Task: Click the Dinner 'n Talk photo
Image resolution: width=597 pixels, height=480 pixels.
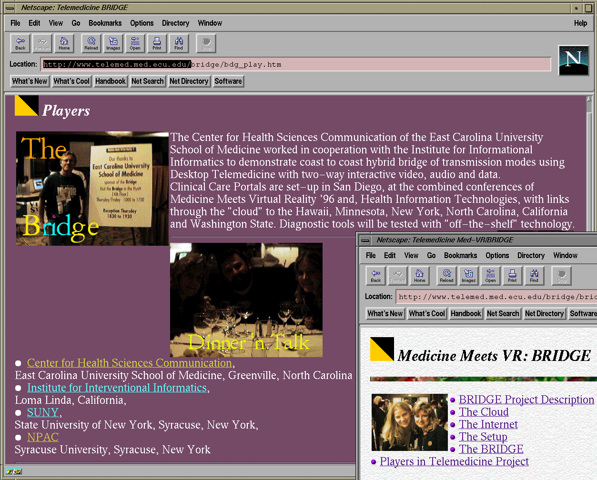Action: pos(246,300)
